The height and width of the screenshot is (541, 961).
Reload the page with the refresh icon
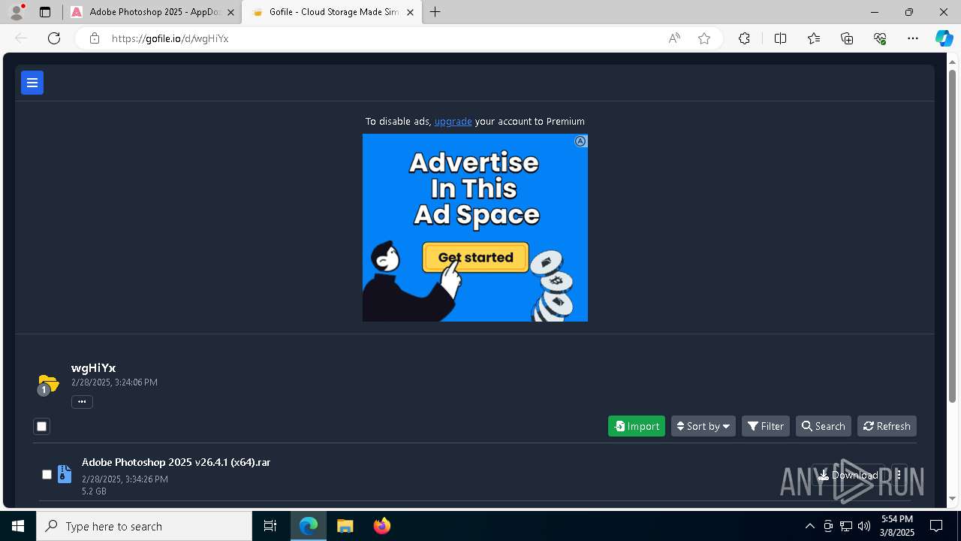click(x=54, y=38)
